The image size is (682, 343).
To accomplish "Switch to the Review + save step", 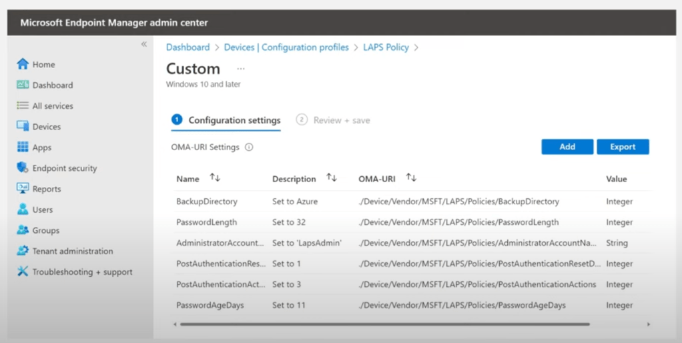I will coord(333,120).
